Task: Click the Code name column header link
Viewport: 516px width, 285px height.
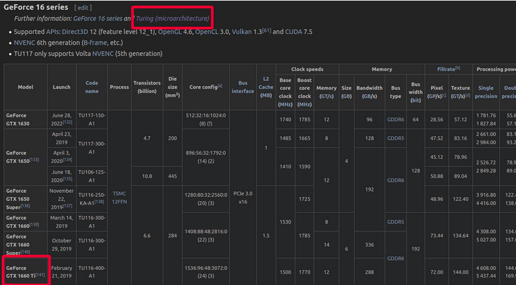Action: pos(91,87)
